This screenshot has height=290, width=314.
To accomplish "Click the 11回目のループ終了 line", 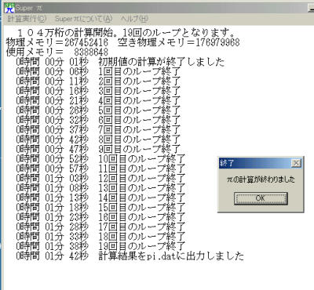I will pos(100,169).
